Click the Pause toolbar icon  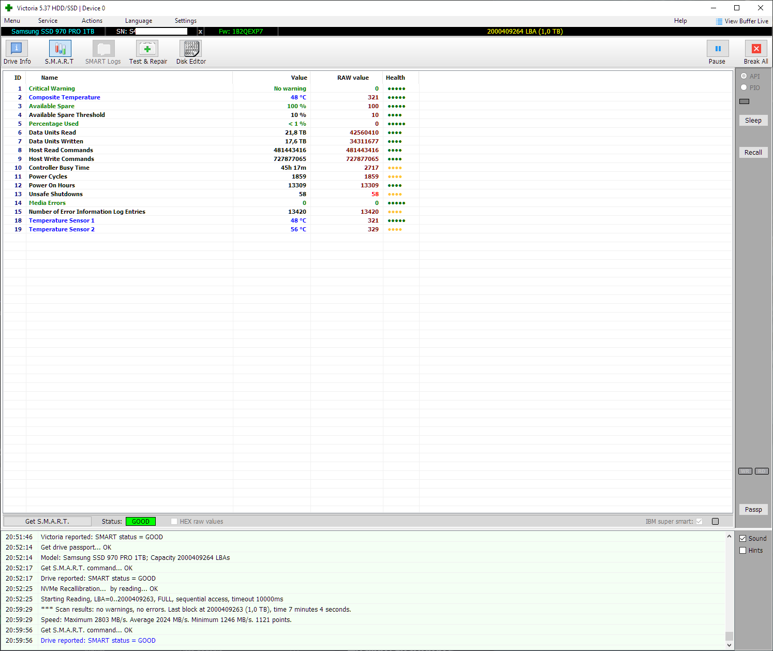pos(717,49)
